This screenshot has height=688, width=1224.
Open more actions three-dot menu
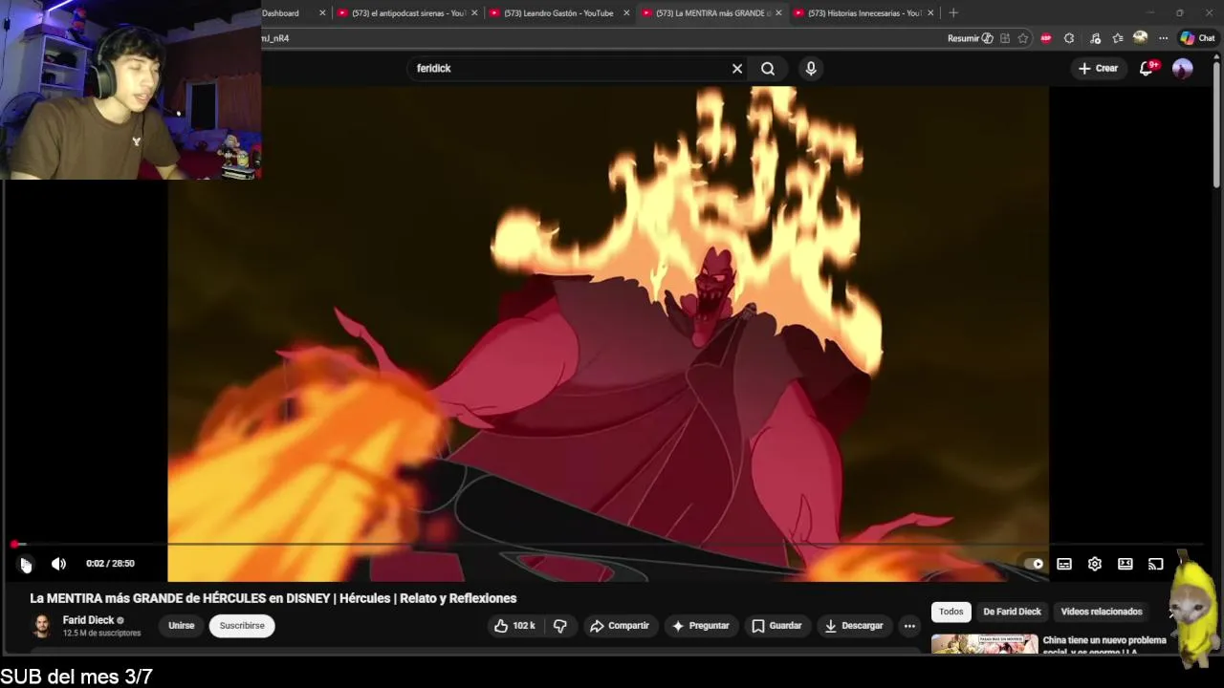coord(909,626)
